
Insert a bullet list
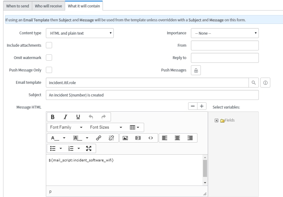[x=53, y=148]
